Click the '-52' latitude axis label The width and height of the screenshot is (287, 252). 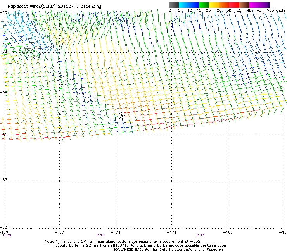click(3, 52)
